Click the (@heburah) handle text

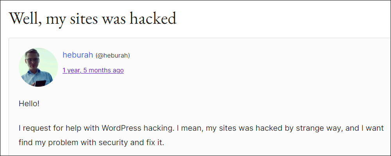point(113,56)
